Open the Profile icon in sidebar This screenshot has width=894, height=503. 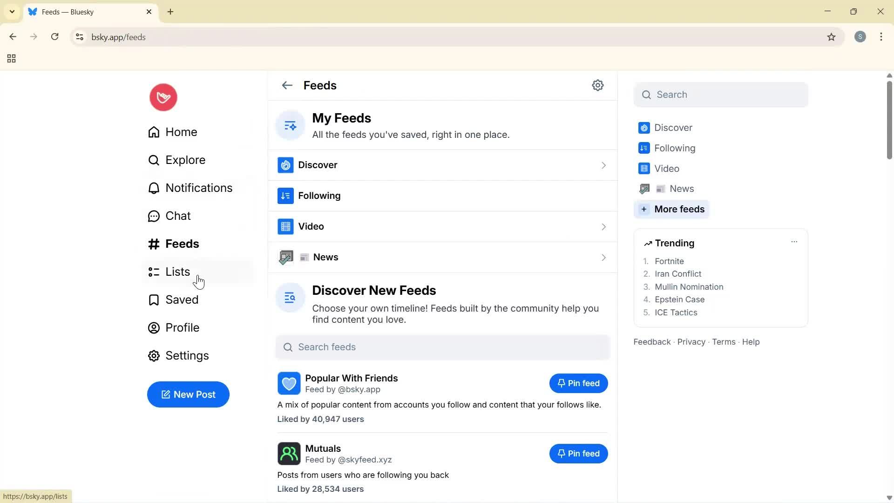click(x=154, y=327)
